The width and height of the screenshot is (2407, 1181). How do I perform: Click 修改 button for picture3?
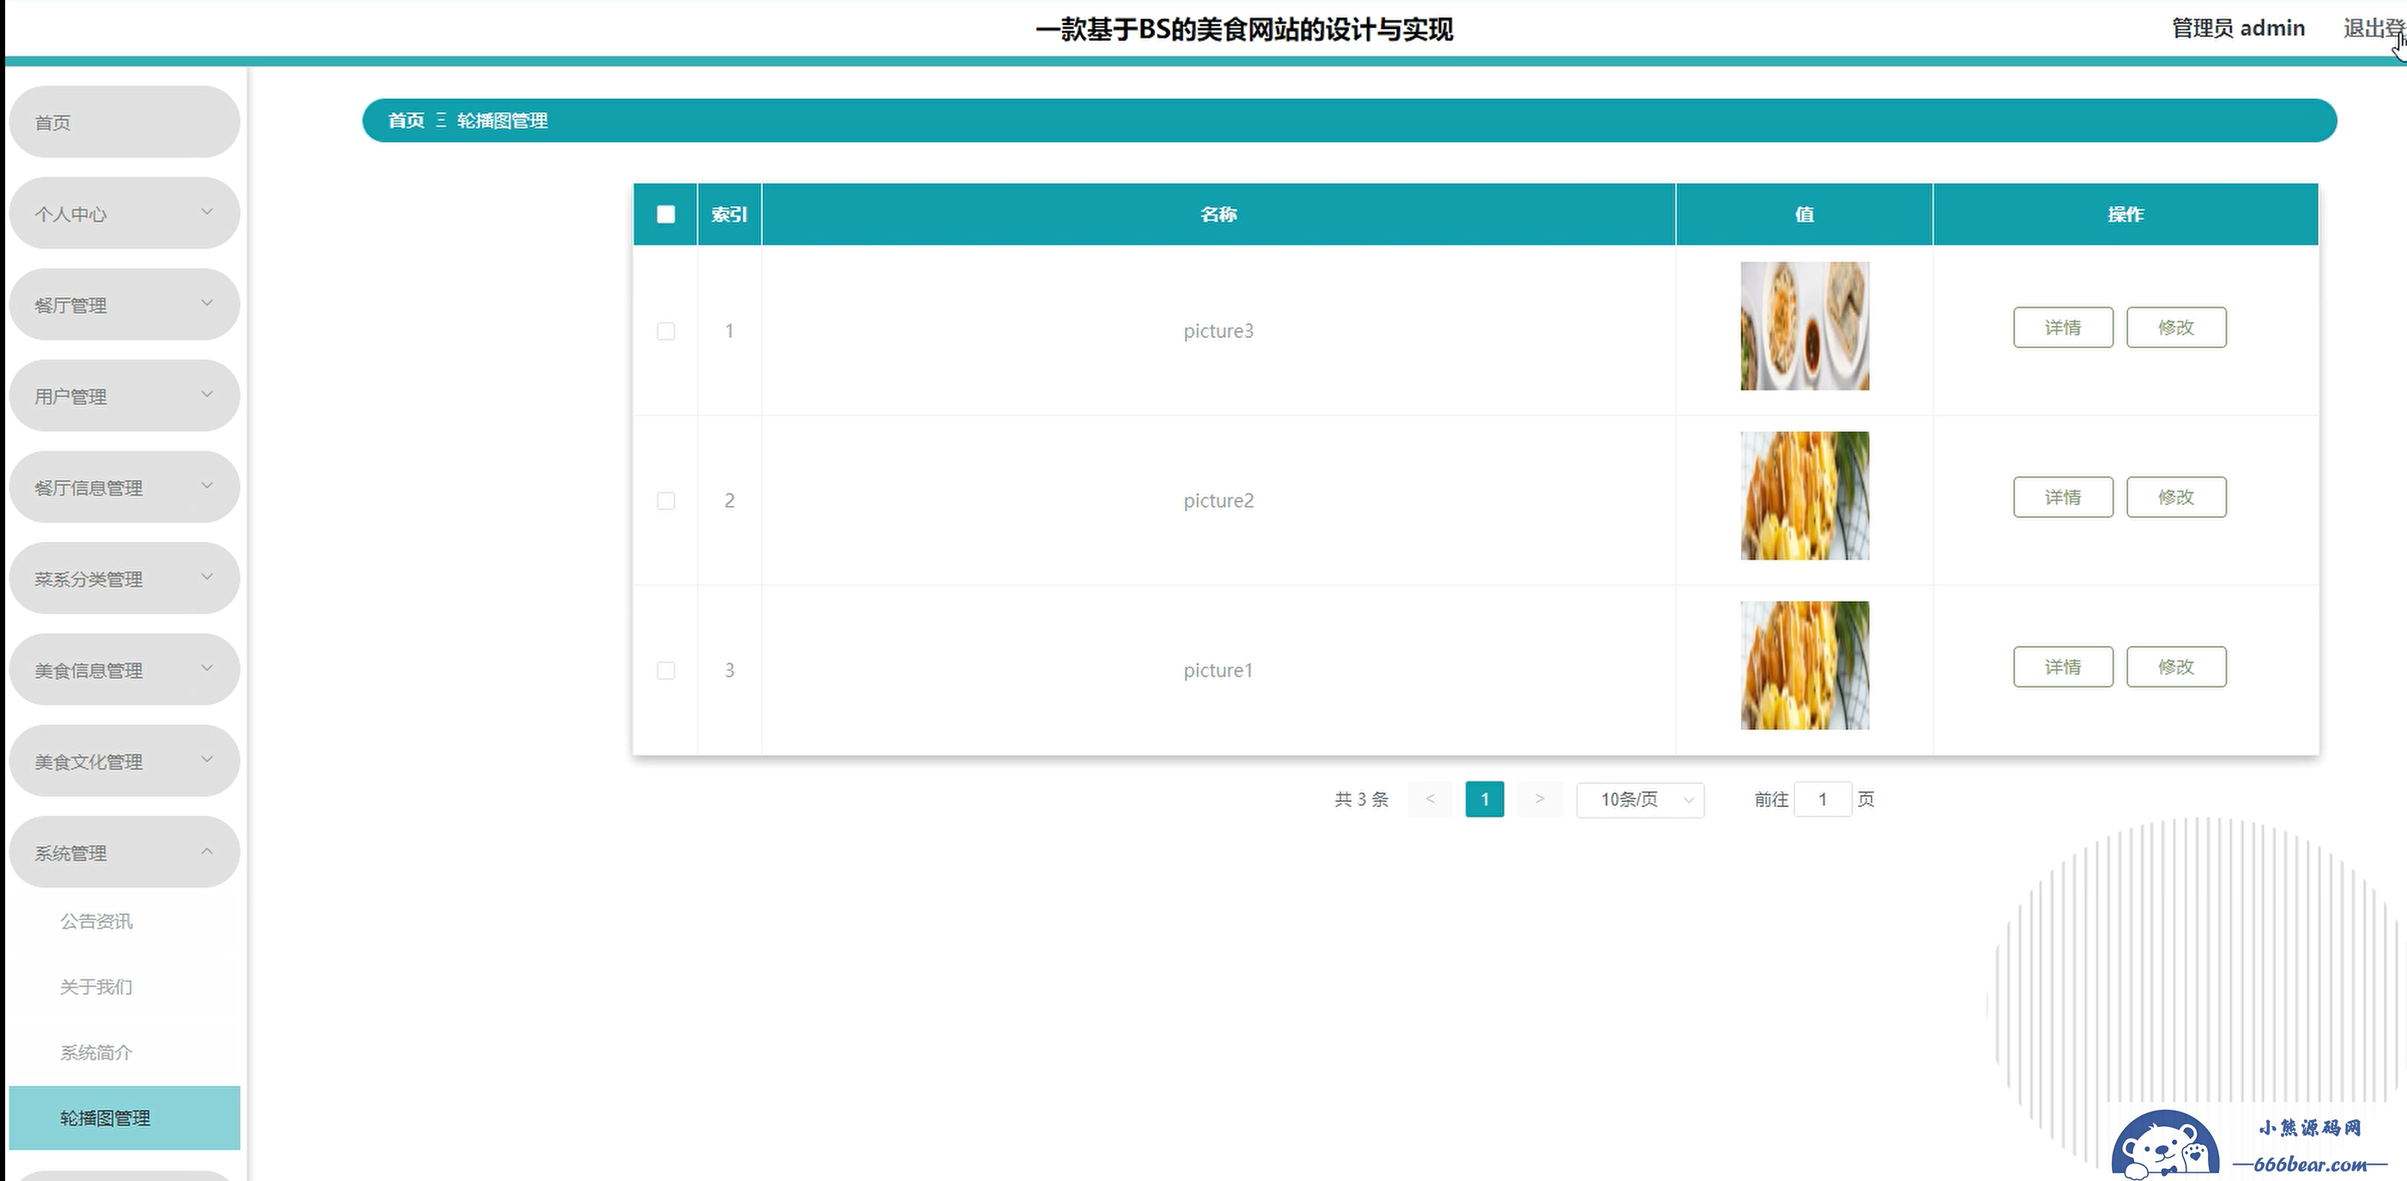[2175, 328]
